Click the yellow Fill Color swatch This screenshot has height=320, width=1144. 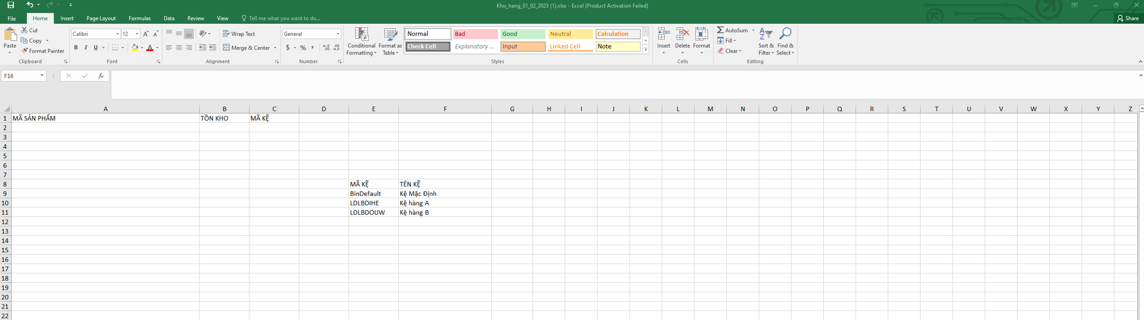[135, 48]
